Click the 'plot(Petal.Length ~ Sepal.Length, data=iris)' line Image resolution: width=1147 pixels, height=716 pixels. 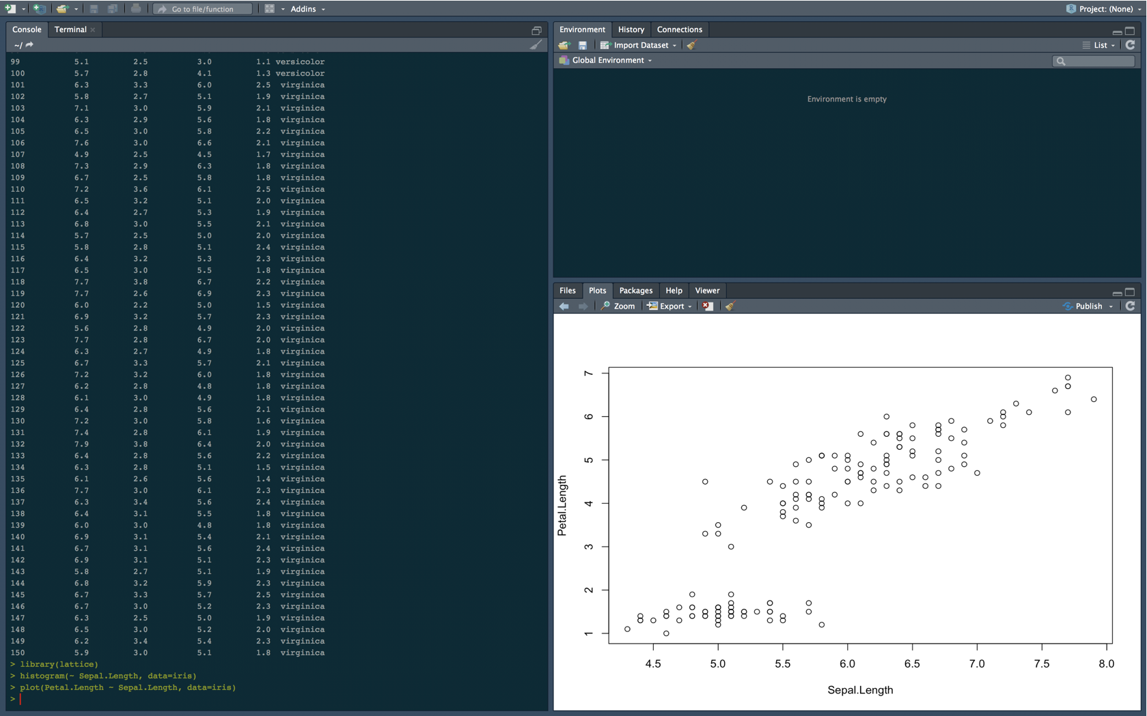128,687
